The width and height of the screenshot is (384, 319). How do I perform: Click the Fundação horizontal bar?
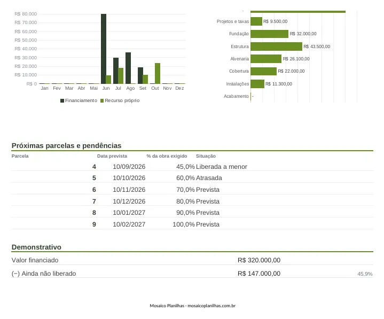coord(269,34)
